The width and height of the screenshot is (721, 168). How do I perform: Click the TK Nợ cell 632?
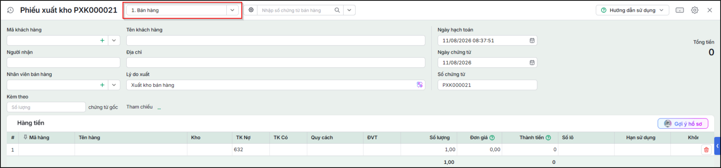pyautogui.click(x=251, y=150)
